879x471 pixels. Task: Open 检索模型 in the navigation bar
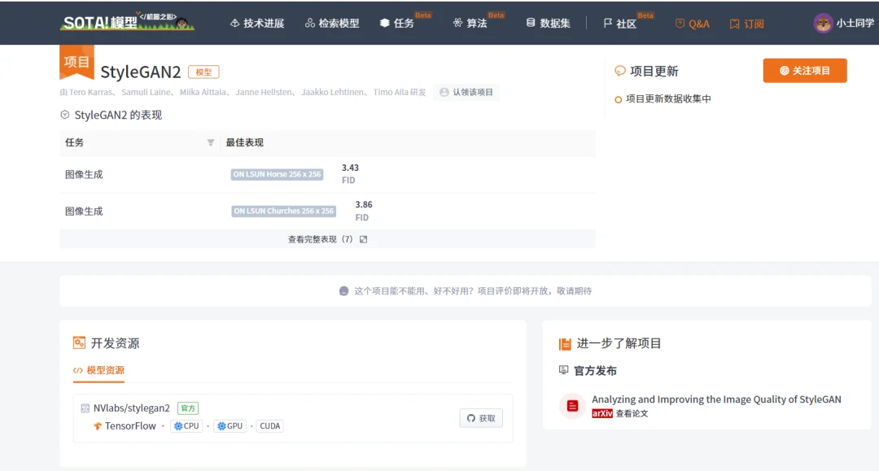(x=331, y=24)
